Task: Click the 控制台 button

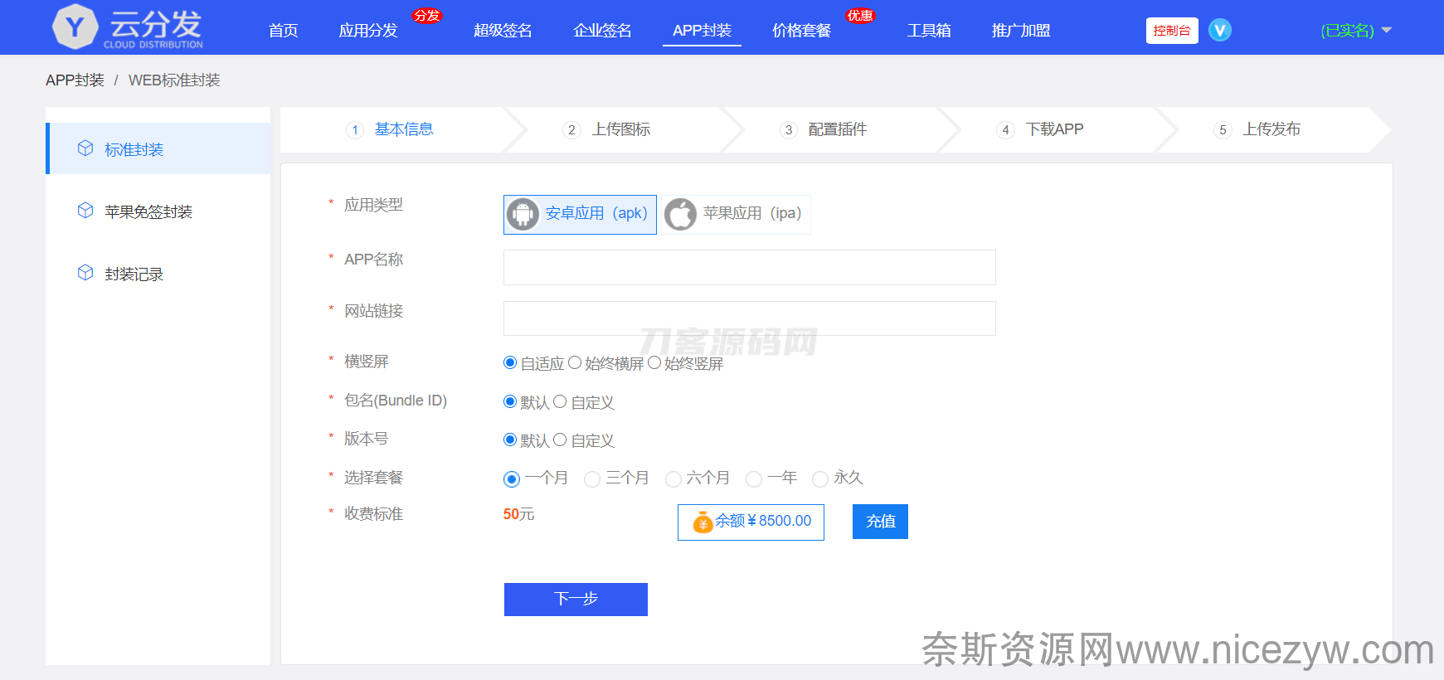Action: [1172, 31]
